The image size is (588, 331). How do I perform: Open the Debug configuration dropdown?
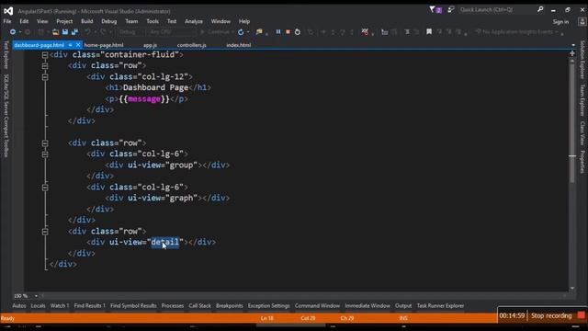coord(130,32)
